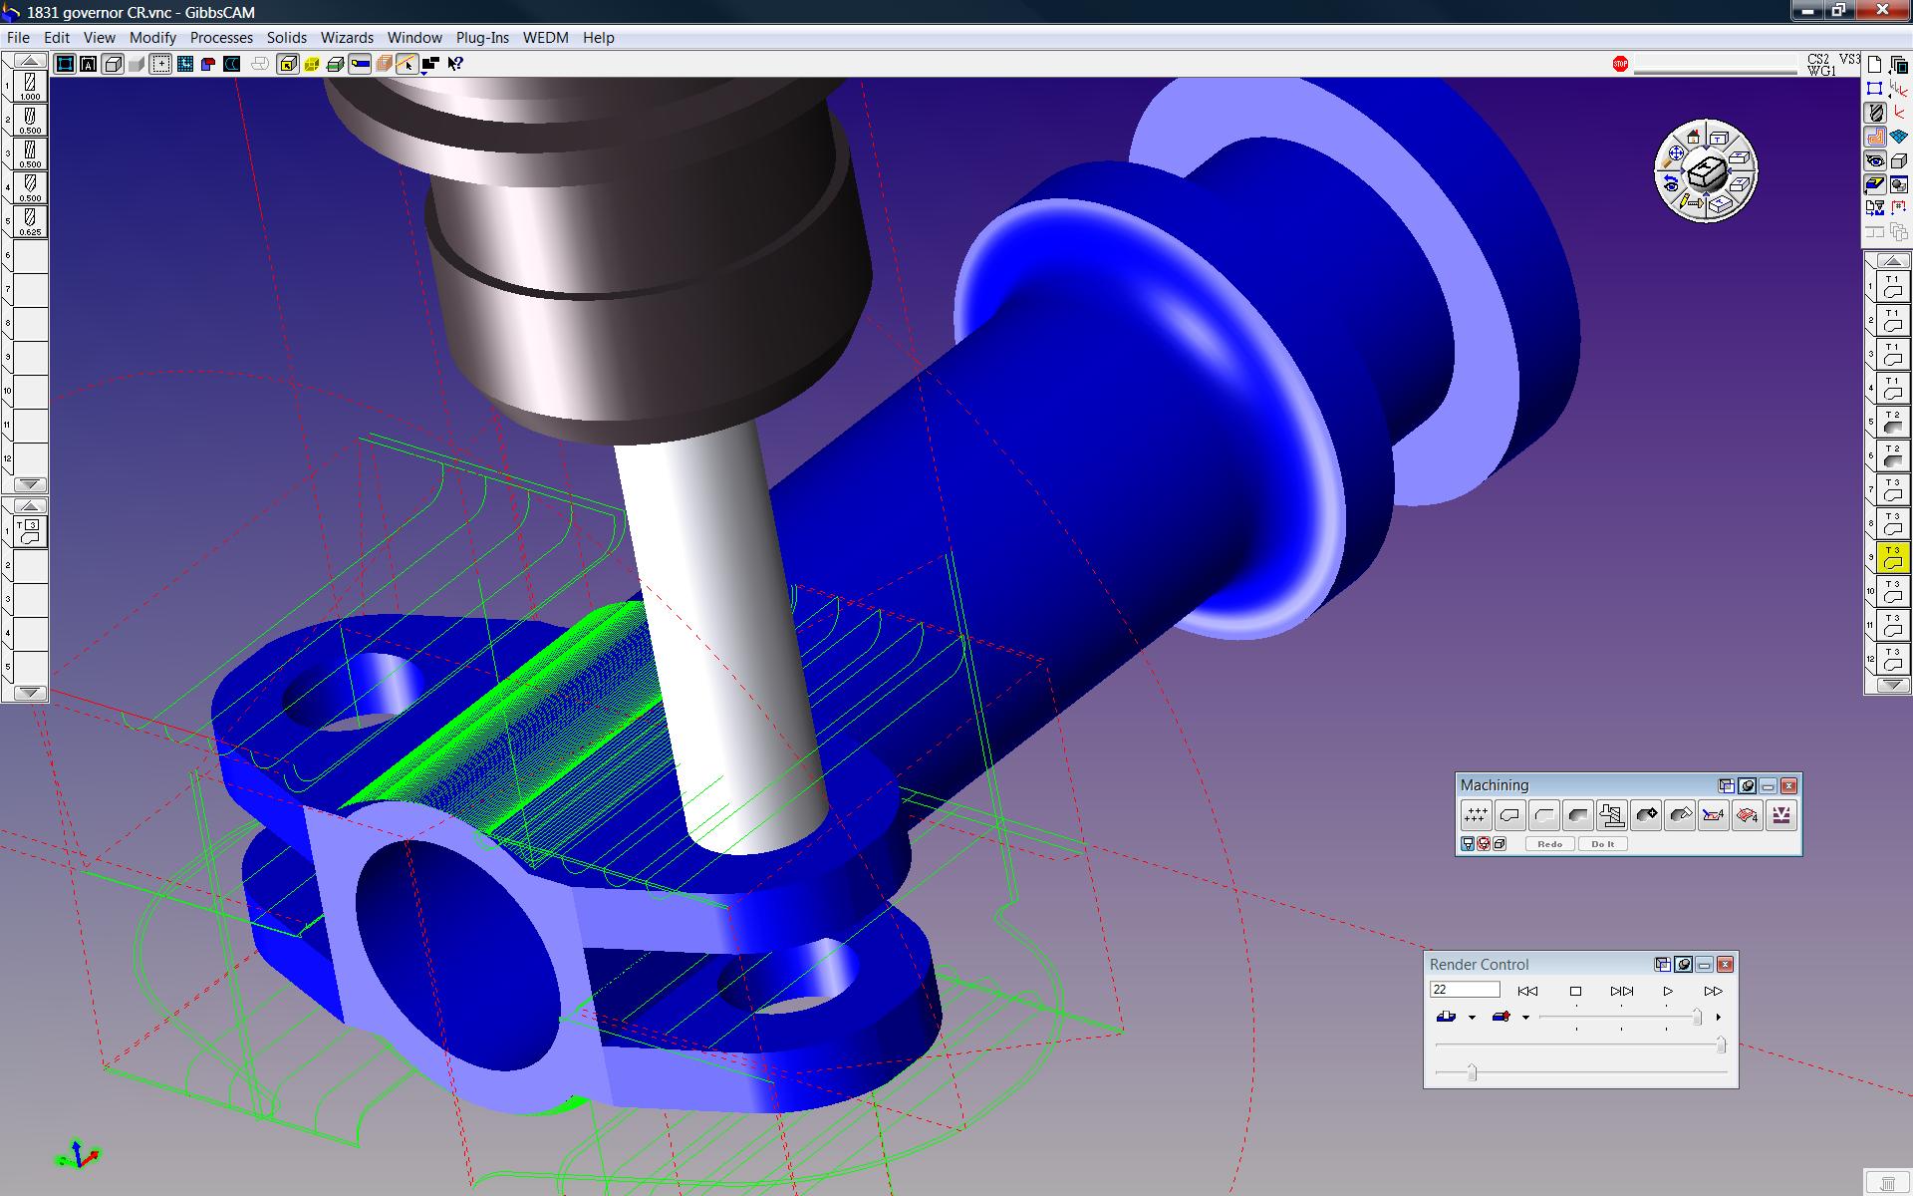Open the tool display dropdown arrow

[x=1525, y=1018]
